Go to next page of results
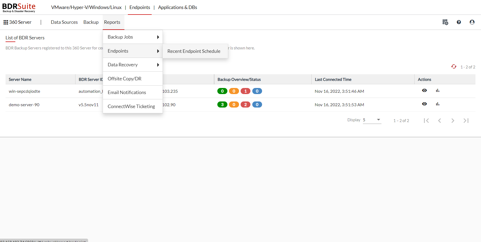This screenshot has height=242, width=481. click(453, 120)
